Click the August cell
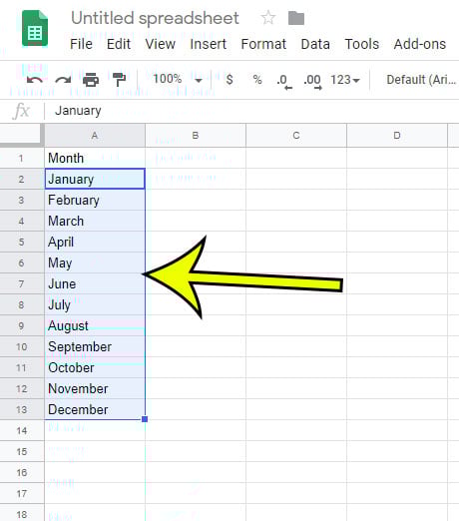 95,325
